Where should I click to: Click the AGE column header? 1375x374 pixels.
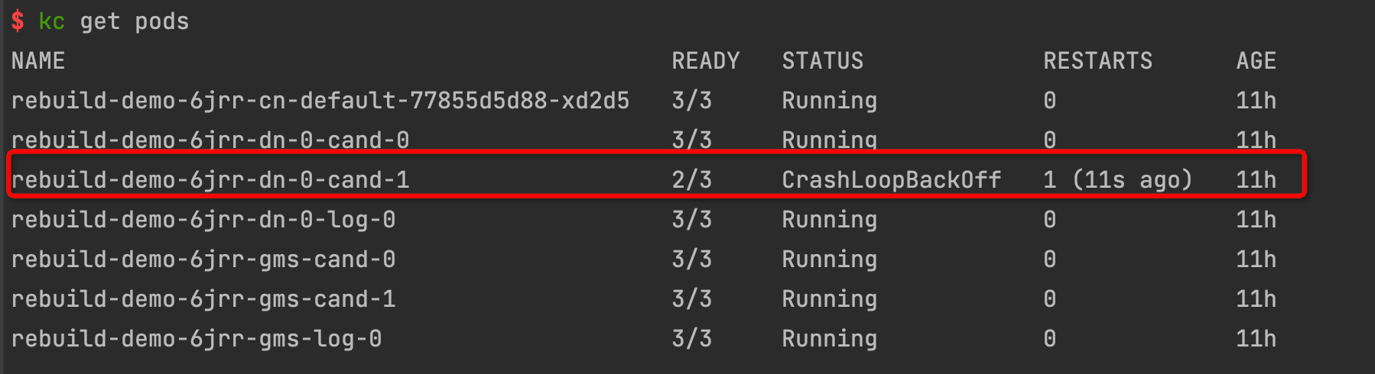click(1256, 61)
